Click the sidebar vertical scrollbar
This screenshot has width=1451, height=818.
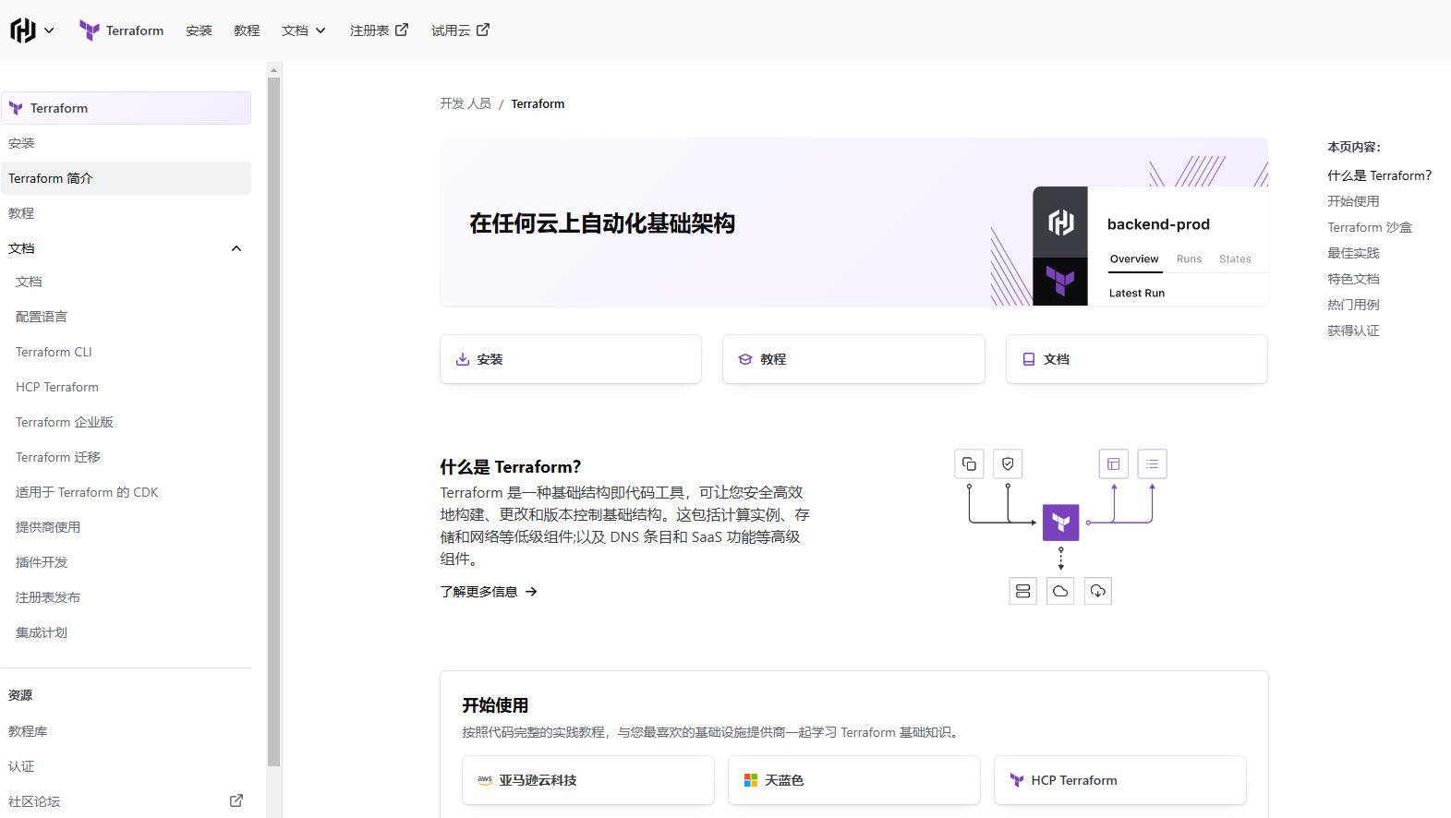273,422
